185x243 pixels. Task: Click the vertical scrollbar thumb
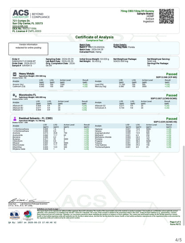pos(184,185)
